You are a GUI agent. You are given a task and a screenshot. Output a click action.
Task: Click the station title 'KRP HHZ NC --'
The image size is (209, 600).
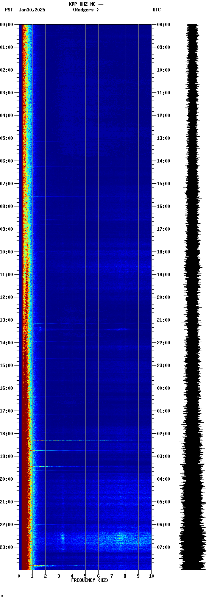[86, 4]
